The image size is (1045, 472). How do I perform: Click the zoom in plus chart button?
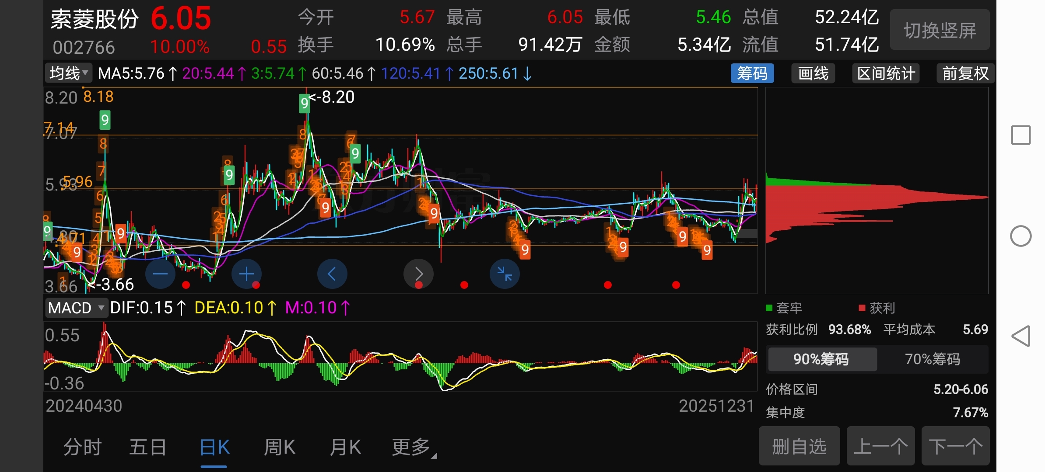[x=246, y=274]
